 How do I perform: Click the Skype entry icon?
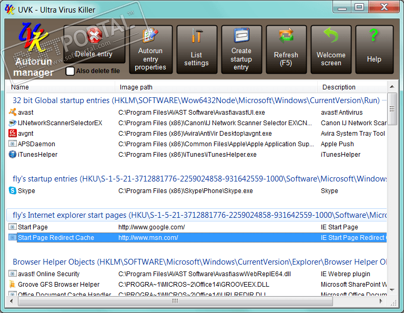(13, 190)
